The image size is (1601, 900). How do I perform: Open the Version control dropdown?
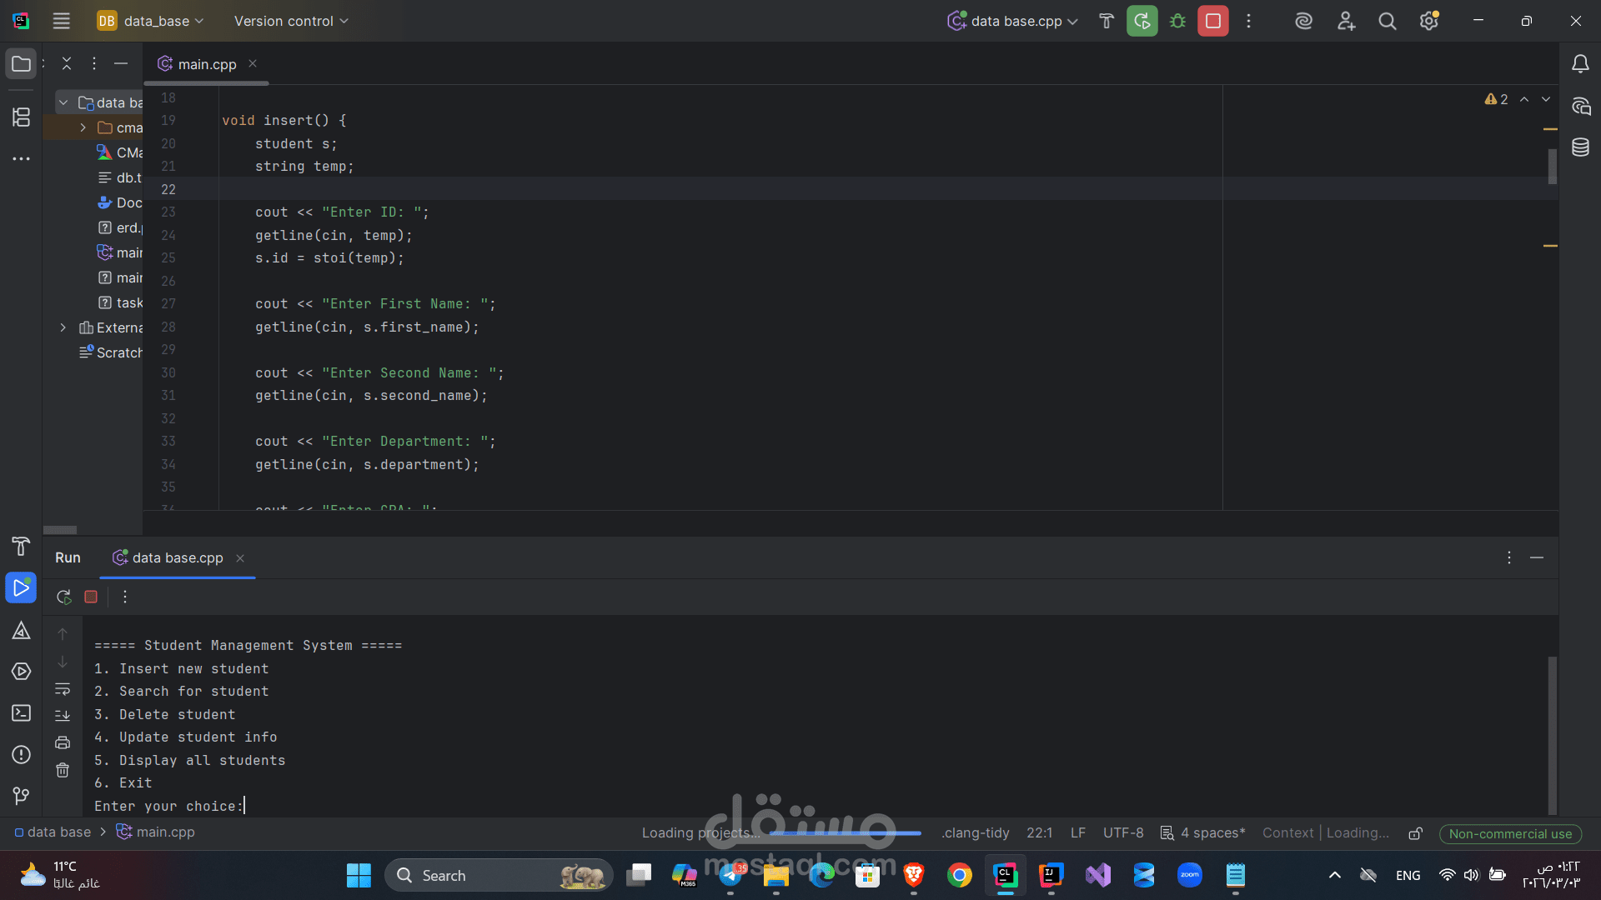[x=291, y=21]
